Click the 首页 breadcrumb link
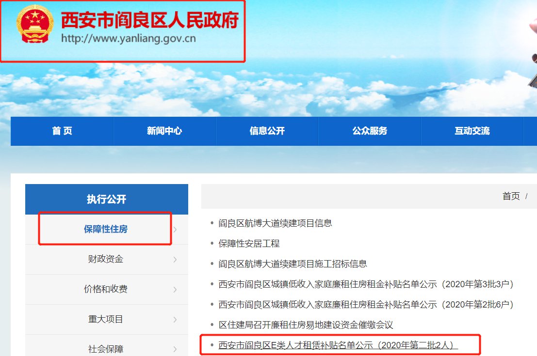The height and width of the screenshot is (356, 537). (x=511, y=196)
